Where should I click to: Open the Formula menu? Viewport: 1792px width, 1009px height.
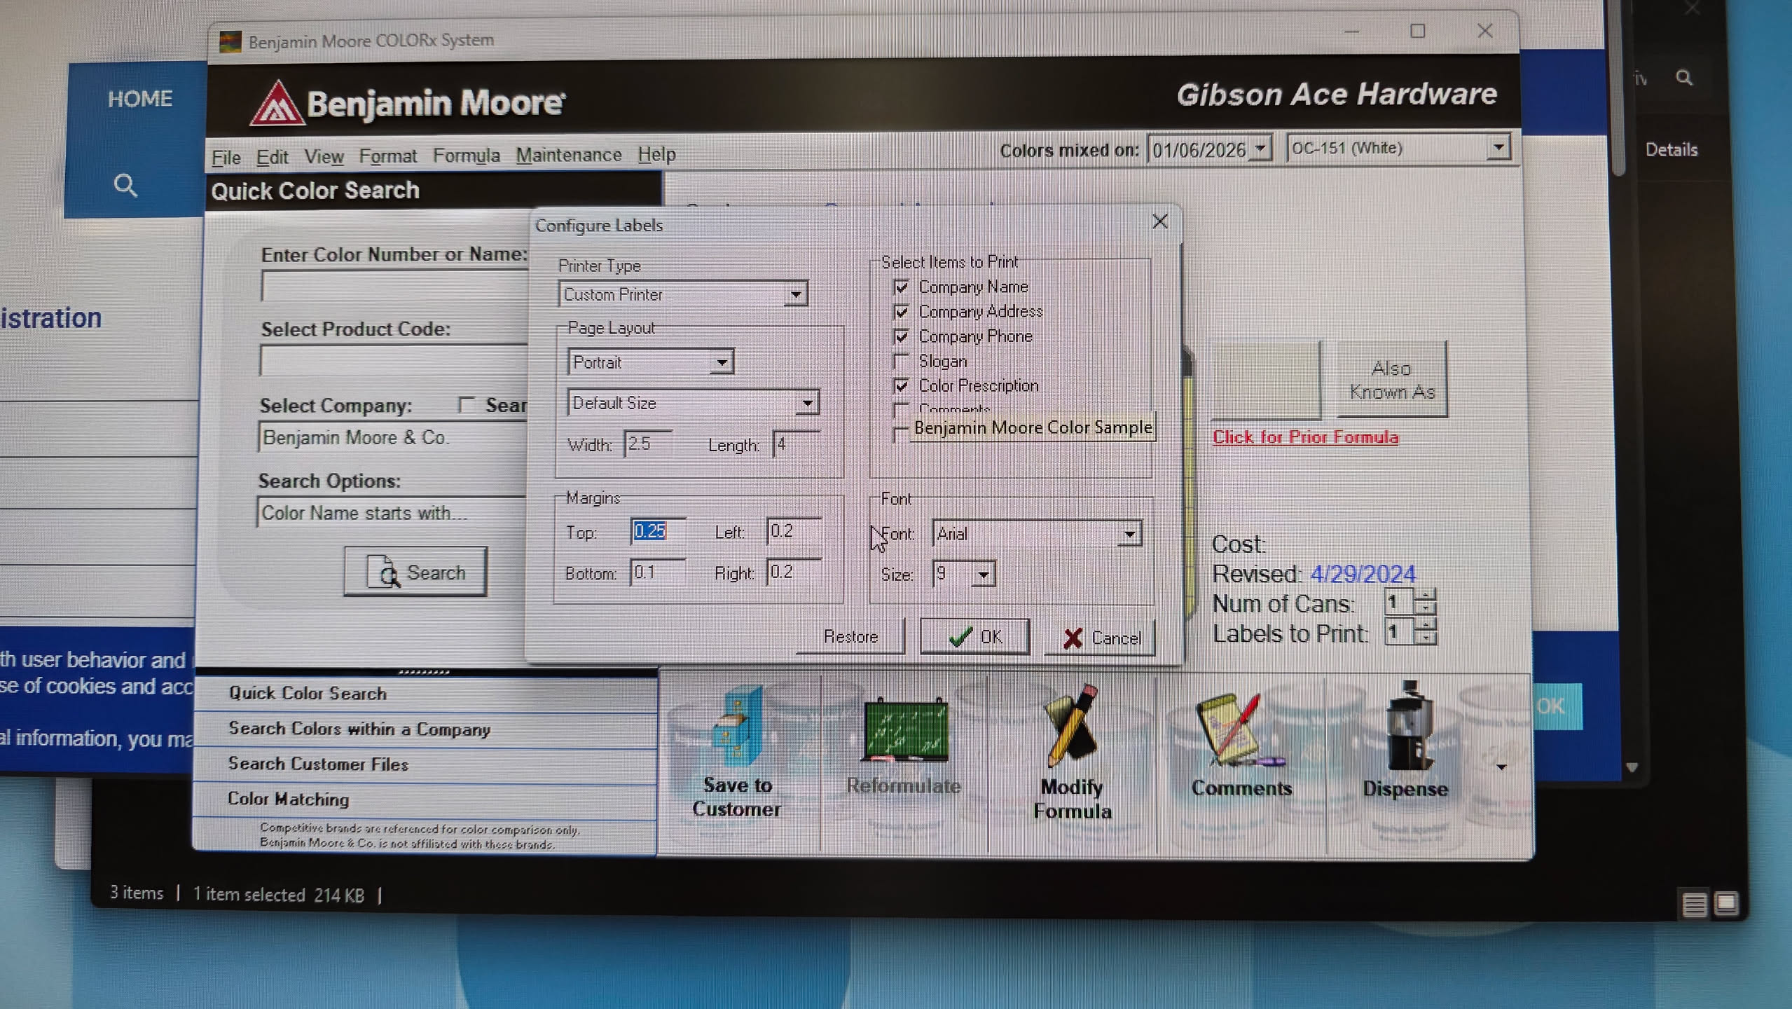(x=466, y=156)
